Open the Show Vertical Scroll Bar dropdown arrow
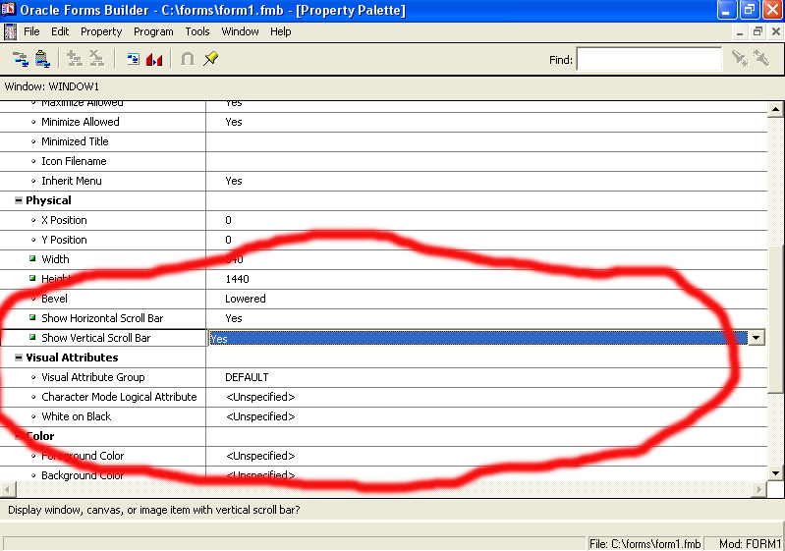The width and height of the screenshot is (785, 551). 757,338
